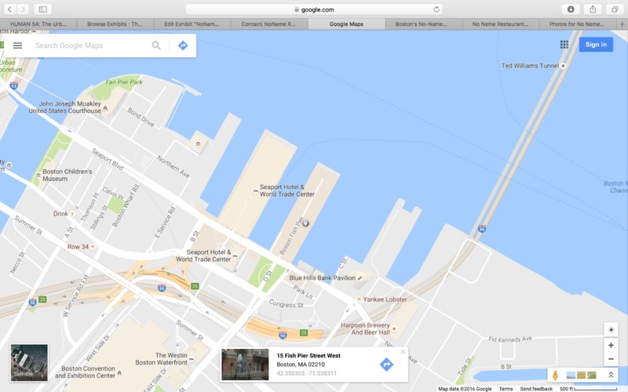Switch to No Name Restaurant tab
Screen dimensions: 628x392
(x=500, y=24)
